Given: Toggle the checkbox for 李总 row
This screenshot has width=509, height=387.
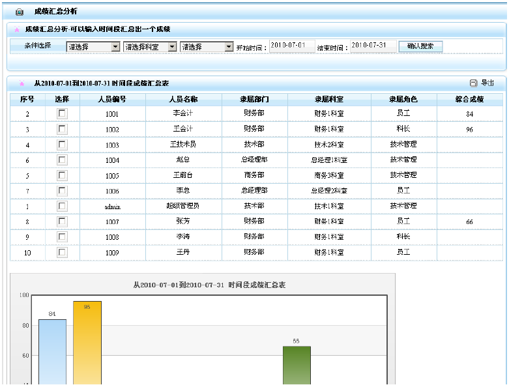Looking at the screenshot, I should pyautogui.click(x=62, y=191).
